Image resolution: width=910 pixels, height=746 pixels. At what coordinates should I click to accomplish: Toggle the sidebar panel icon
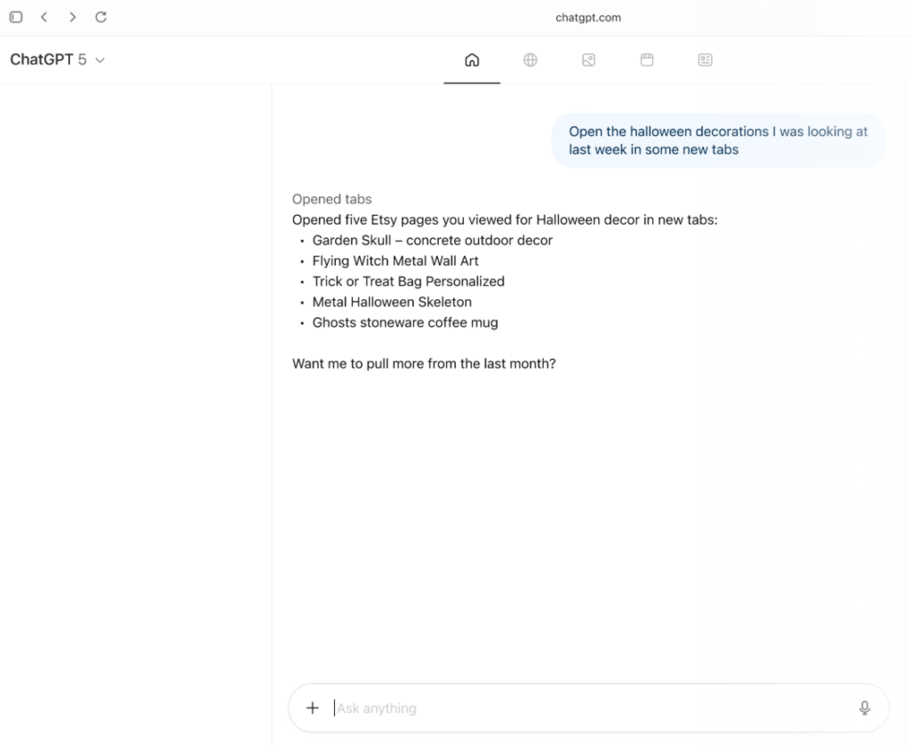pos(16,17)
